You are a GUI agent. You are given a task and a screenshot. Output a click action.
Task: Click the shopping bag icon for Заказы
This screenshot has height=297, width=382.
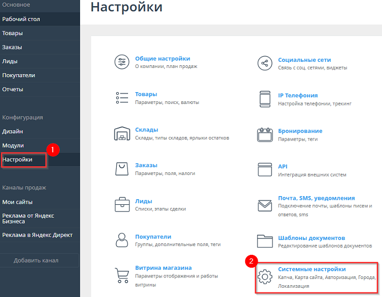click(x=122, y=169)
